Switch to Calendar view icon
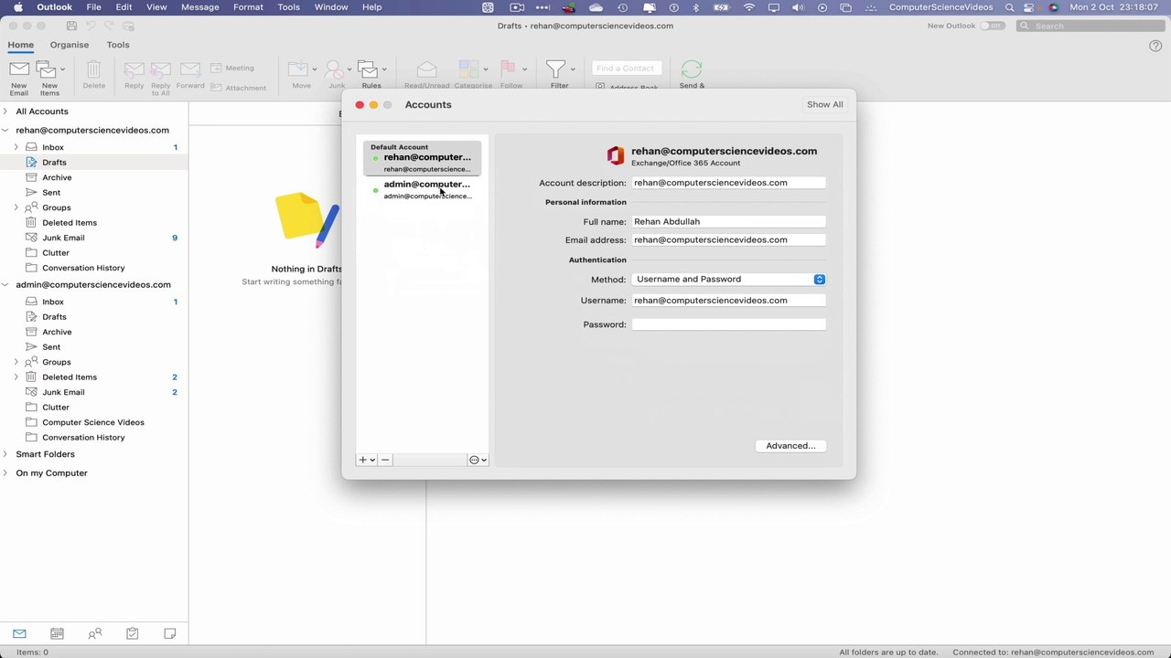The height and width of the screenshot is (658, 1171). pos(57,633)
